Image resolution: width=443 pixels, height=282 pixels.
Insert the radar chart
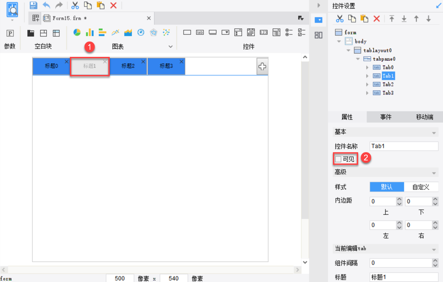(154, 32)
